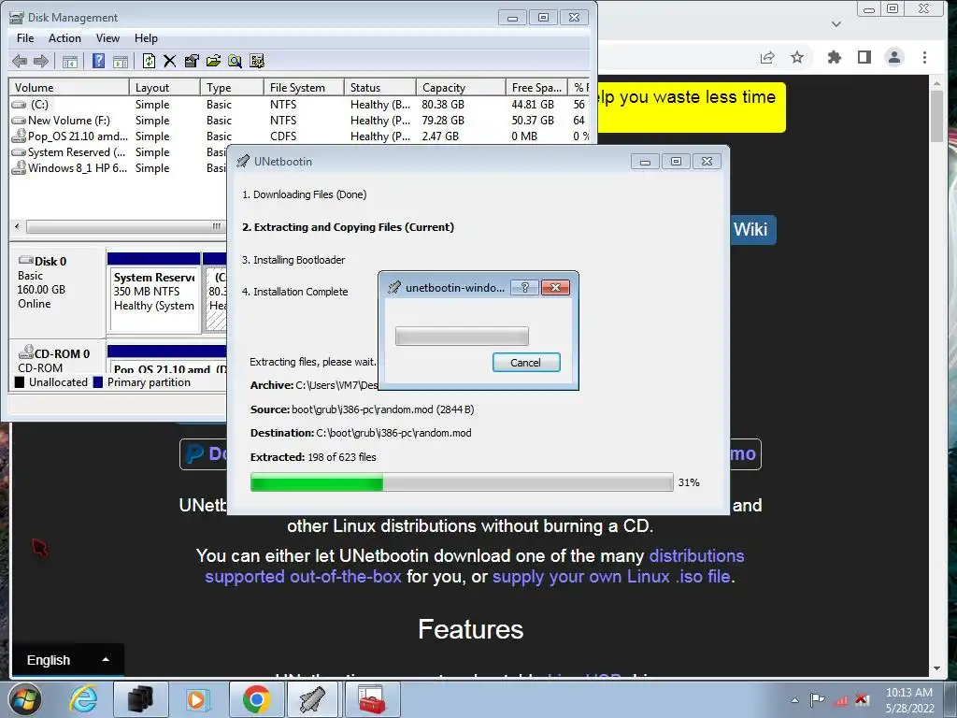Bookmark this page with star icon
The width and height of the screenshot is (957, 718).
pos(797,57)
